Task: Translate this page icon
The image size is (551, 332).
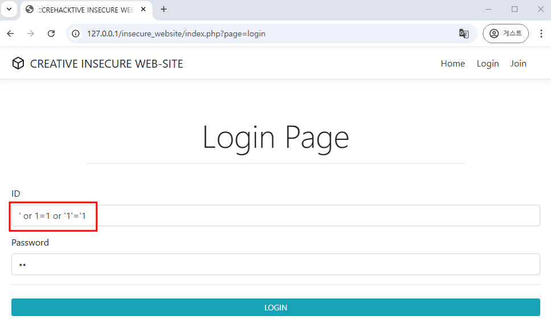Action: coord(464,34)
